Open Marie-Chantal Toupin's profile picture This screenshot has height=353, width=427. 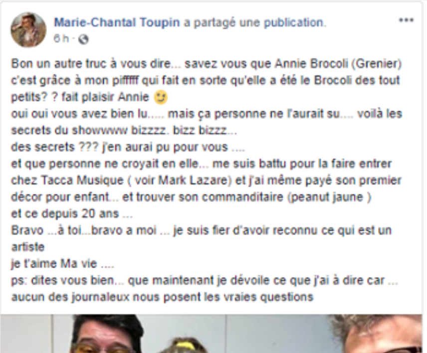pos(28,30)
